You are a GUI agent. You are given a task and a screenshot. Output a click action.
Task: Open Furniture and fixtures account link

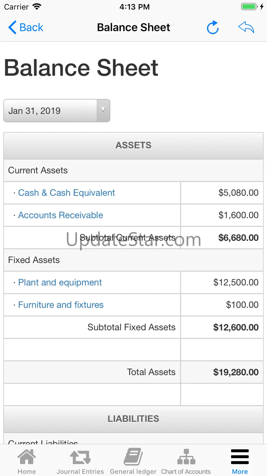(61, 305)
